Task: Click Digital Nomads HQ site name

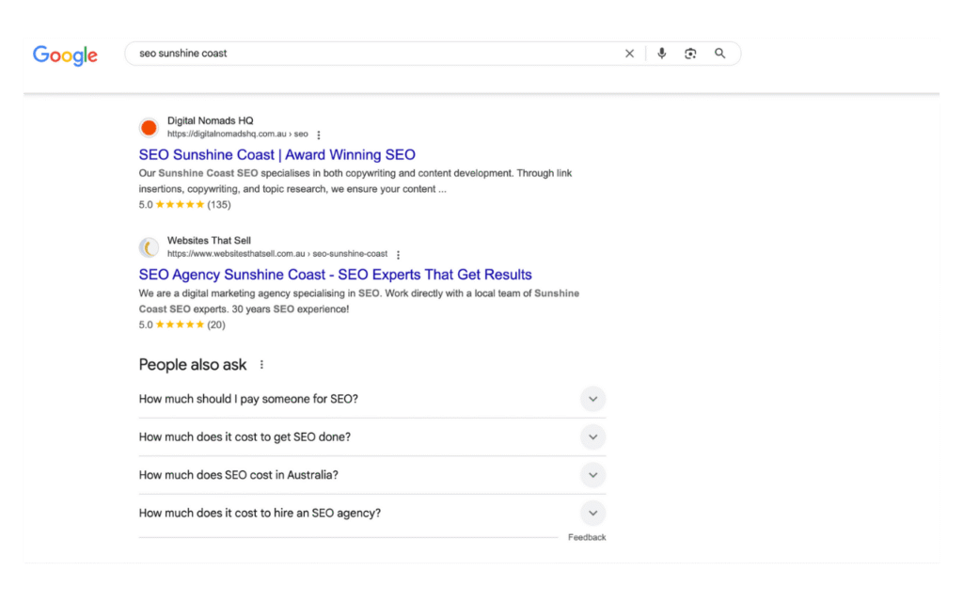Action: pyautogui.click(x=210, y=121)
